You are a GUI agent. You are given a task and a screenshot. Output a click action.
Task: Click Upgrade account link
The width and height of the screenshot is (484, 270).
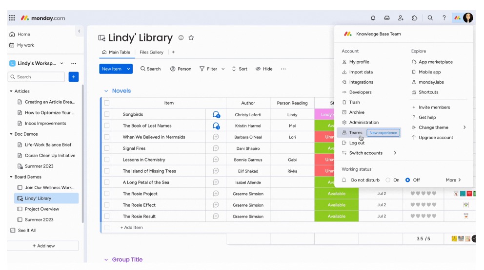coord(436,138)
